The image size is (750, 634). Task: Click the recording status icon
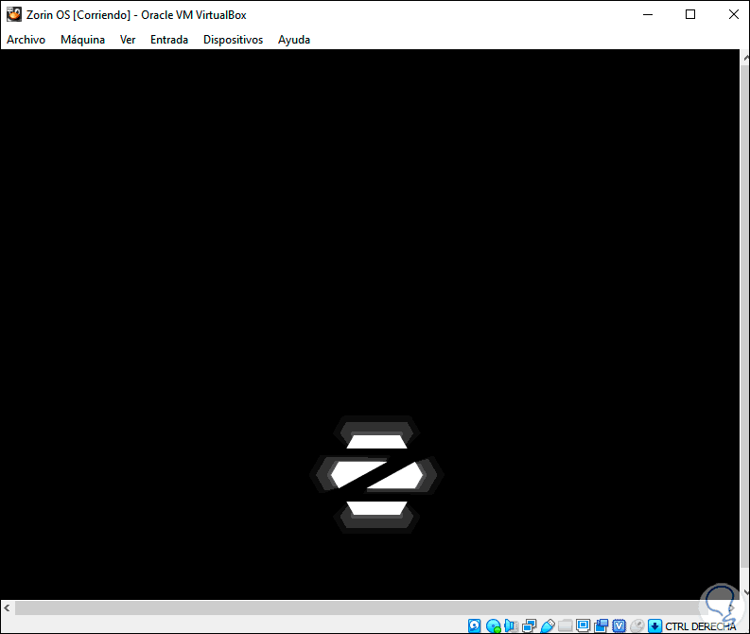point(601,625)
